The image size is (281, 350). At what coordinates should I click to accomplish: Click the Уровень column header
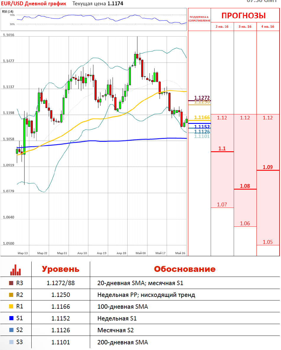click(61, 269)
